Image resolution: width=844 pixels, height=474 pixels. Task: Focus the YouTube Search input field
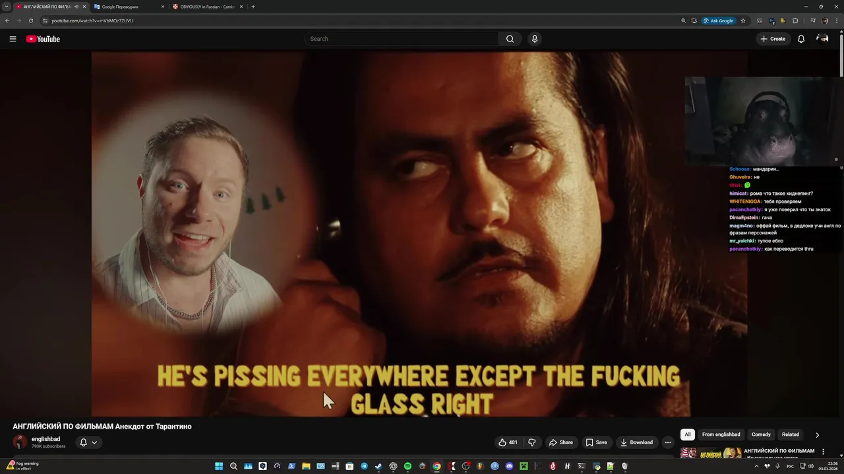tap(402, 39)
